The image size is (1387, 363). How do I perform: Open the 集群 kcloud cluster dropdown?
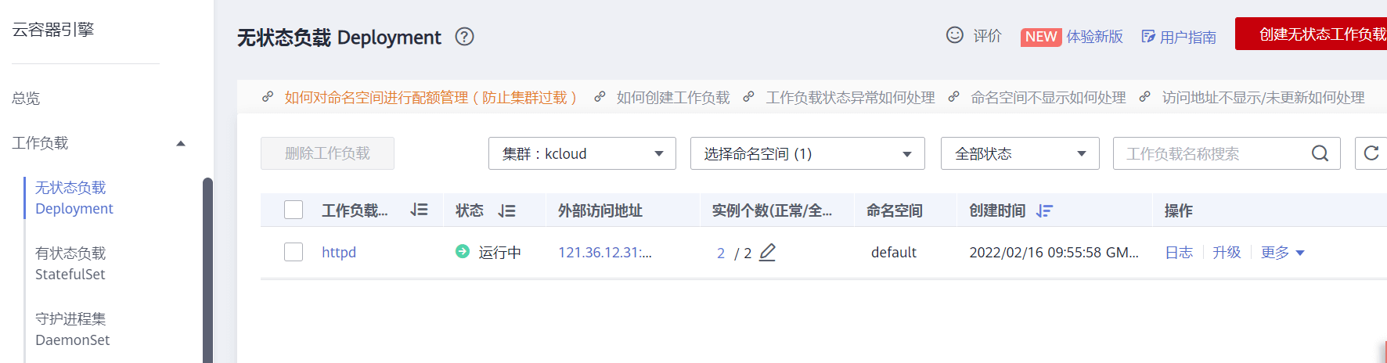tap(582, 153)
